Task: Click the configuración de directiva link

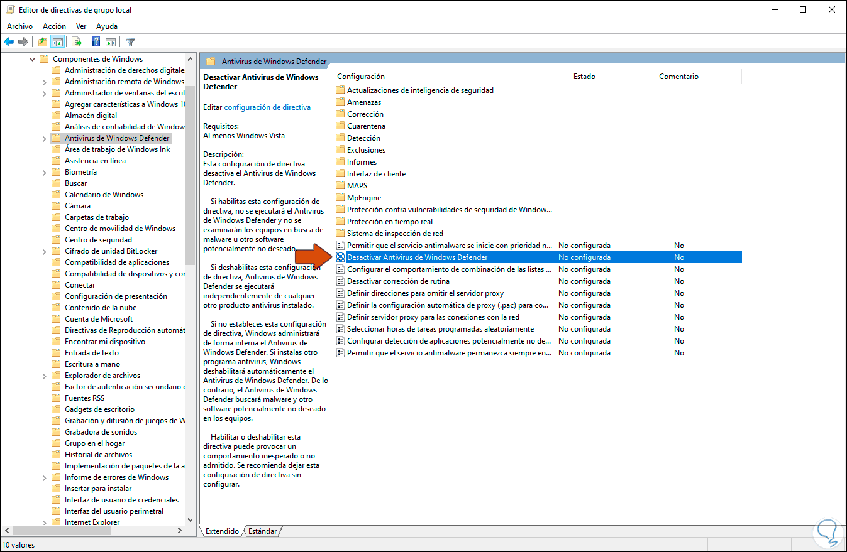Action: tap(267, 107)
